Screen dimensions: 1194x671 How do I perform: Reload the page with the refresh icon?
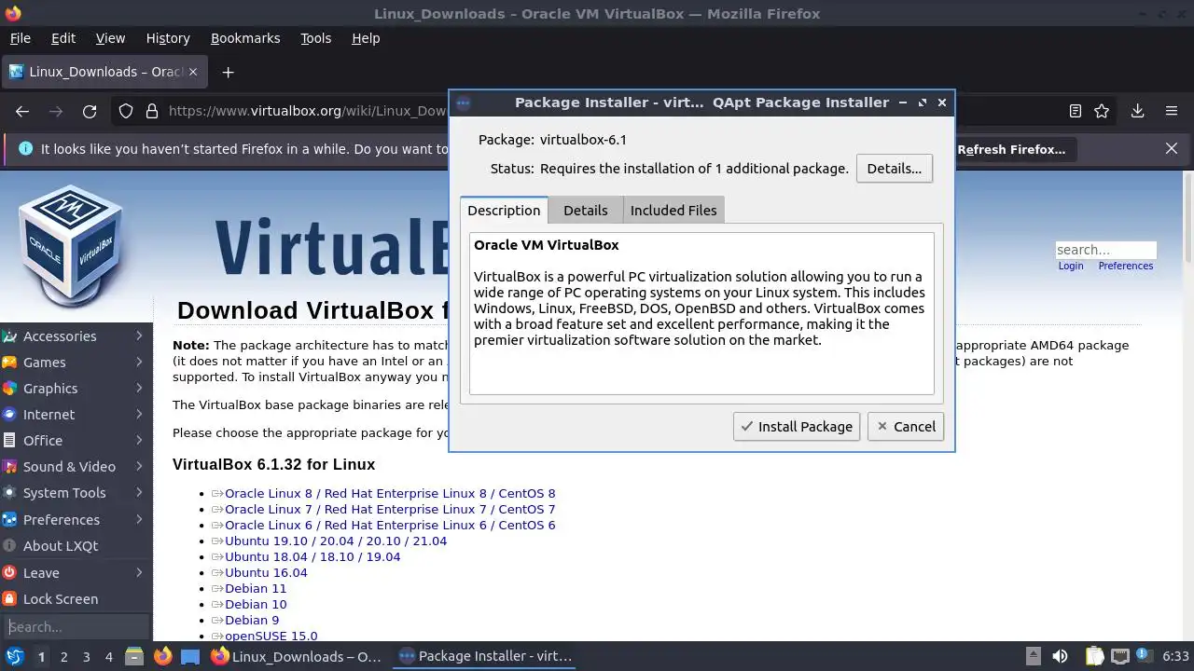click(90, 111)
